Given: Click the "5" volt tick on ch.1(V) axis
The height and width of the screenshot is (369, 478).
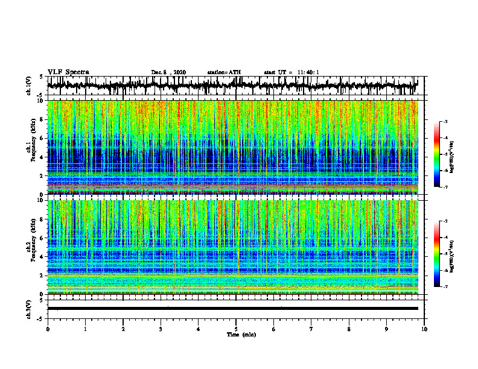Looking at the screenshot, I should (41, 77).
